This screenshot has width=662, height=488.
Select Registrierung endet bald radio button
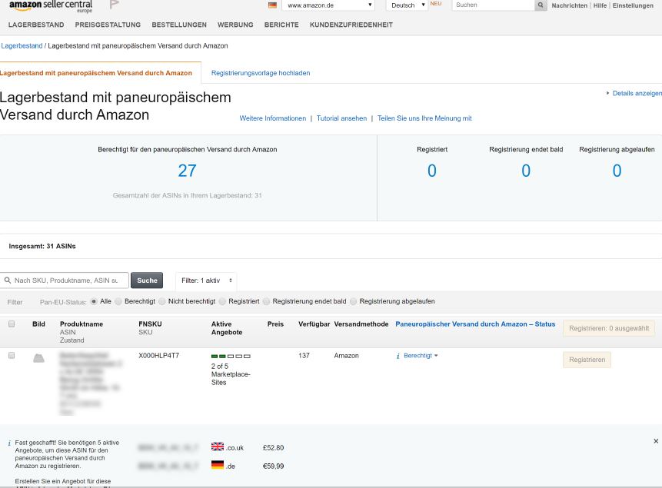(266, 301)
